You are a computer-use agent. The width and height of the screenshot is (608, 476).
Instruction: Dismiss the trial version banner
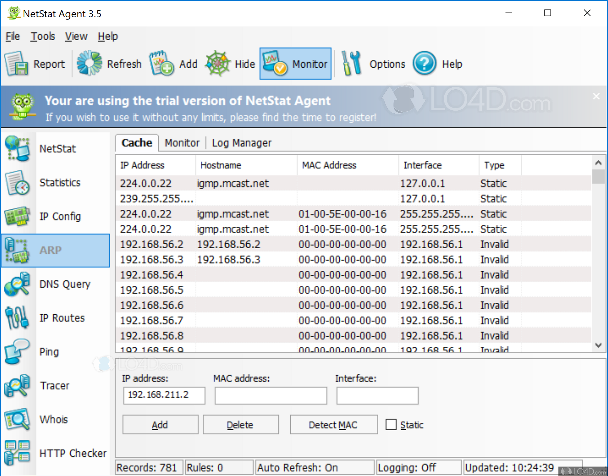(x=596, y=96)
